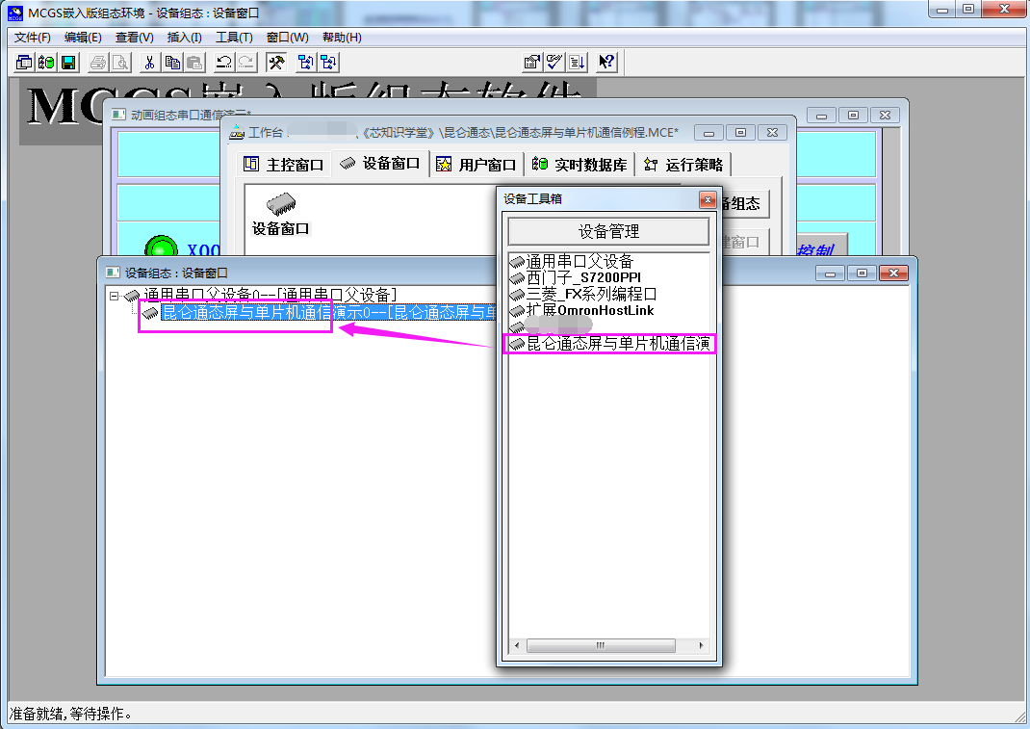Collapse the 通用串口父设备0 tree node
Image resolution: width=1030 pixels, height=729 pixels.
(x=115, y=296)
